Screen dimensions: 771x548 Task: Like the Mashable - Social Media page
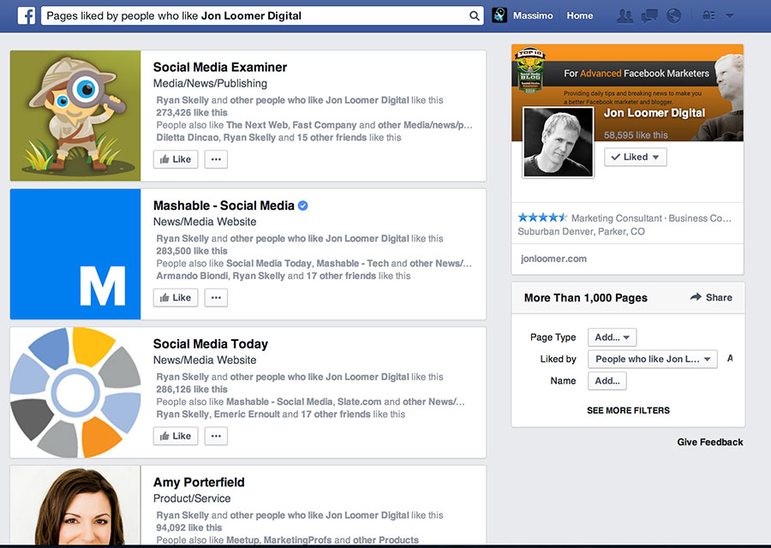point(176,297)
